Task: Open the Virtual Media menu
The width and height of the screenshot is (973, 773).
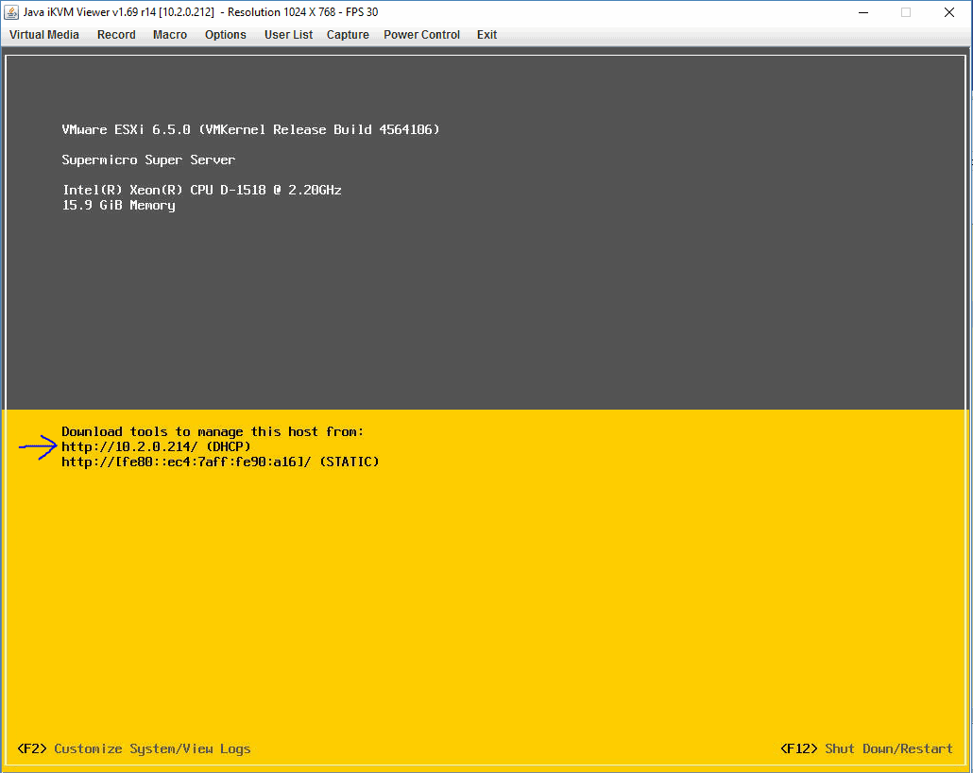Action: coord(44,35)
